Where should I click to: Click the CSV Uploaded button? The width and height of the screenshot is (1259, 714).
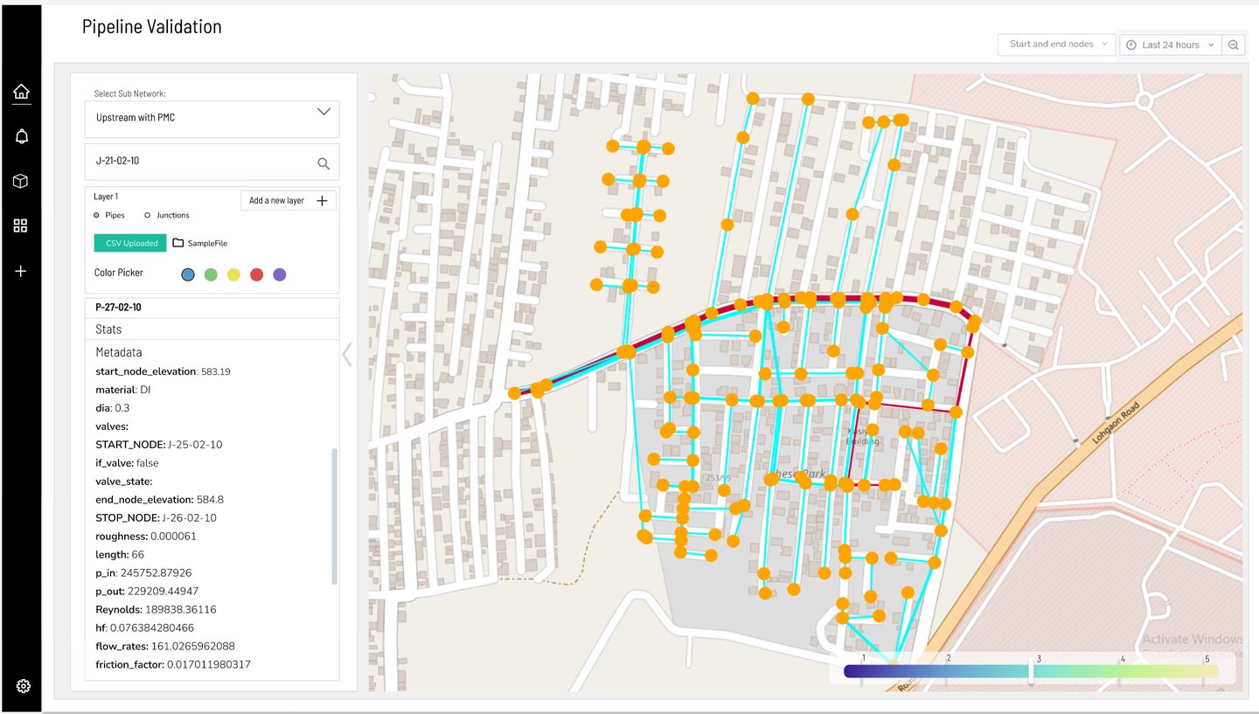pos(130,243)
